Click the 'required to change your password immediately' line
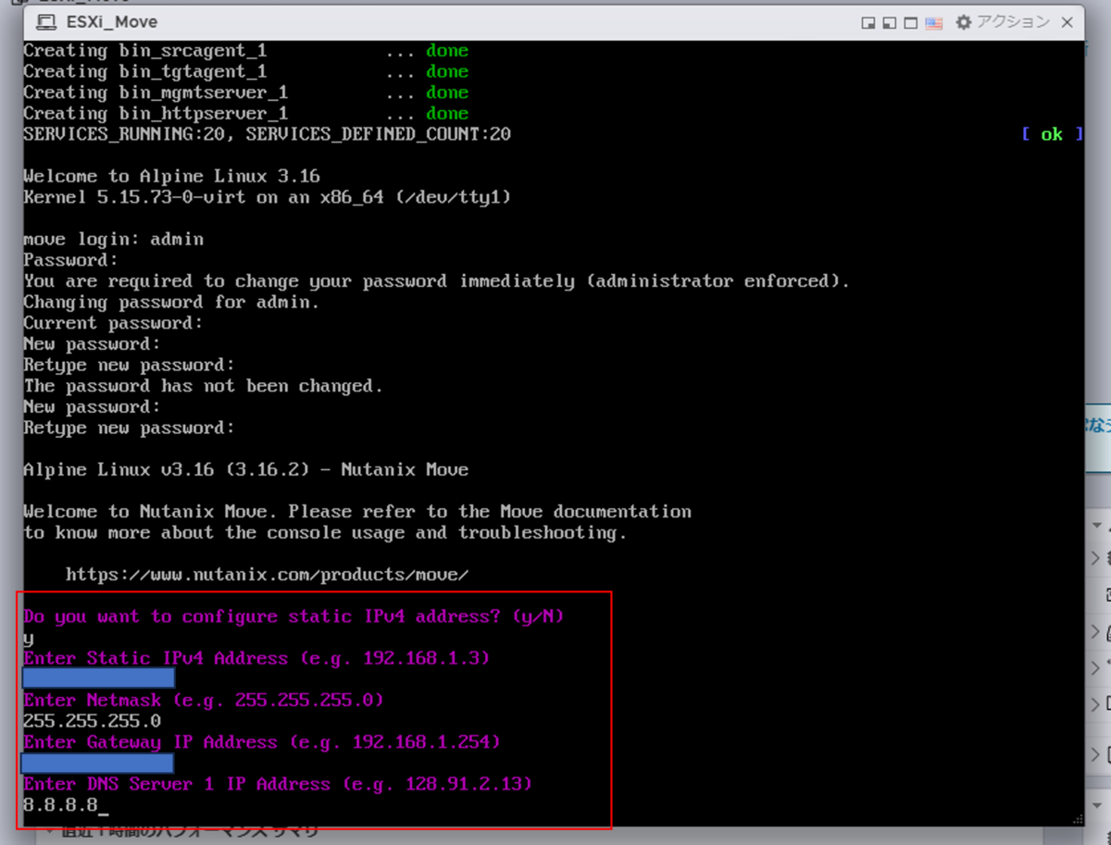 coord(436,280)
